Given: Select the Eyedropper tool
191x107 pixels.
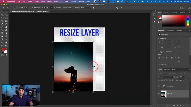Looking at the screenshot, I should click(2, 24).
